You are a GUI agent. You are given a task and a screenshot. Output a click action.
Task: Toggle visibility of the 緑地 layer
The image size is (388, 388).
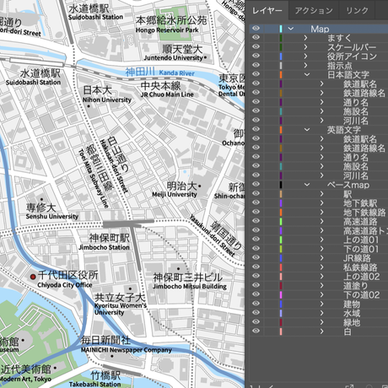click(x=256, y=321)
